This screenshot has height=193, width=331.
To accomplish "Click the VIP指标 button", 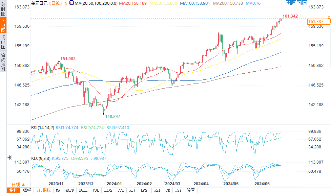I will pyautogui.click(x=43, y=190).
